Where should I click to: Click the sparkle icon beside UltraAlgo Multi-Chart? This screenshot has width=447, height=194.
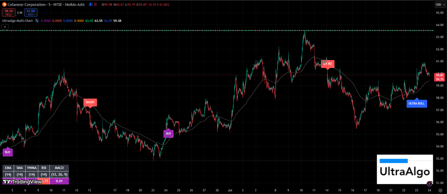point(37,21)
